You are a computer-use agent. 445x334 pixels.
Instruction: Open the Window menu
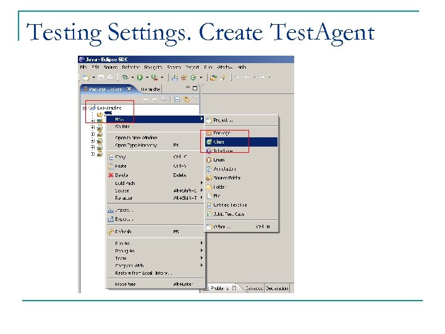click(x=225, y=67)
